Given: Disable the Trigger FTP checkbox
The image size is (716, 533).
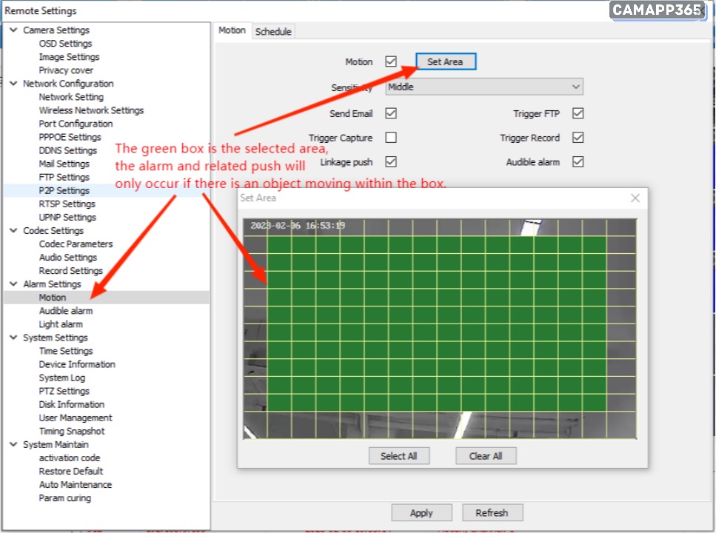Looking at the screenshot, I should (578, 113).
